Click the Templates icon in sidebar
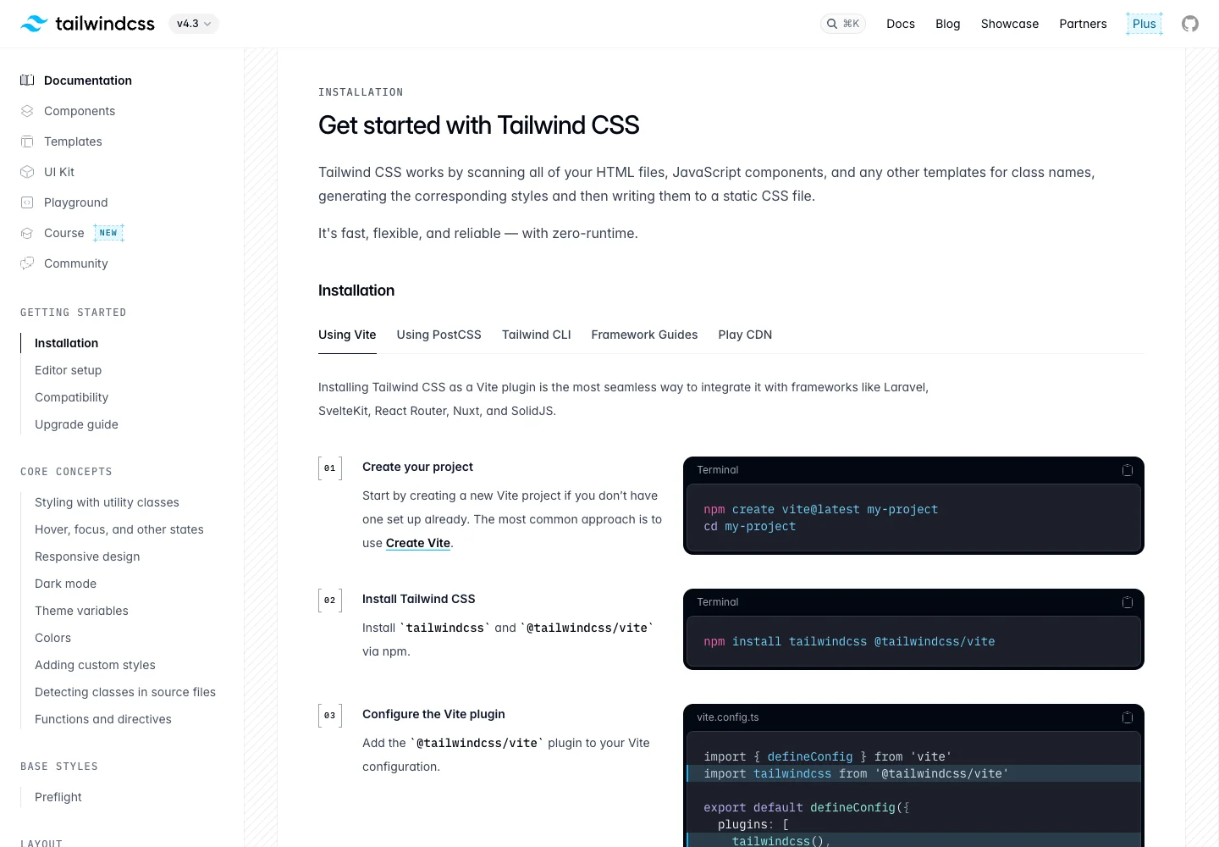 pyautogui.click(x=27, y=141)
